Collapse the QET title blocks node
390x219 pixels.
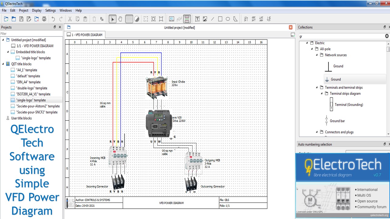[3, 64]
